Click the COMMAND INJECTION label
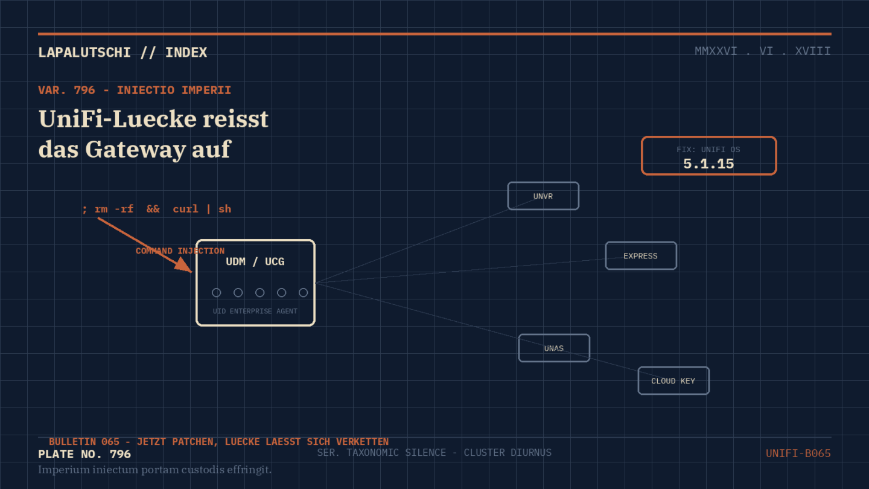869x489 pixels. [x=180, y=251]
